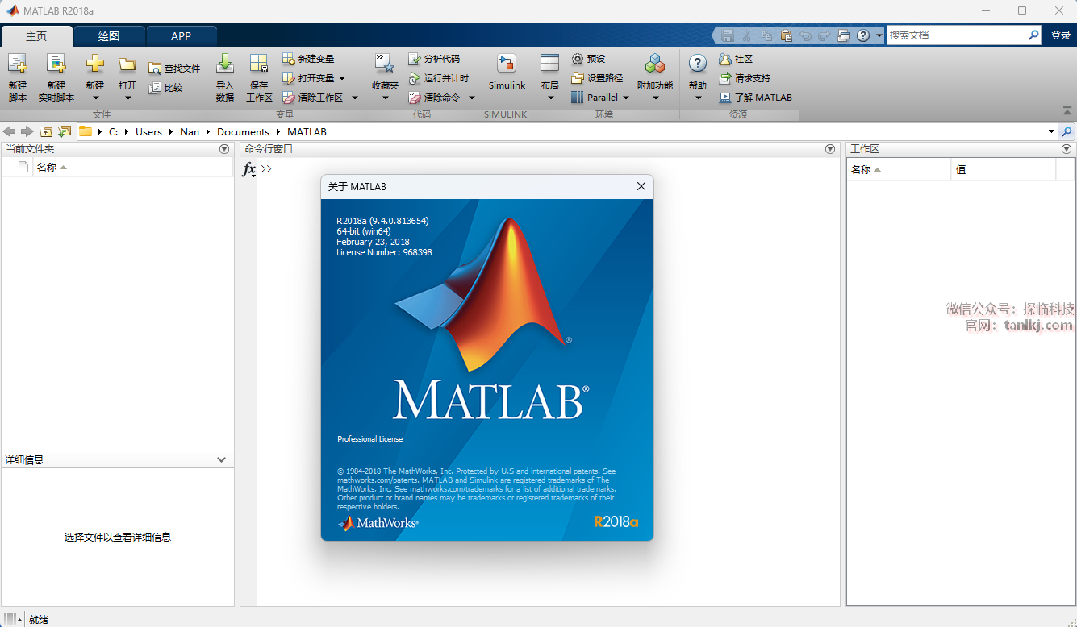Click the browse for folder icon
The width and height of the screenshot is (1077, 627).
pyautogui.click(x=65, y=131)
